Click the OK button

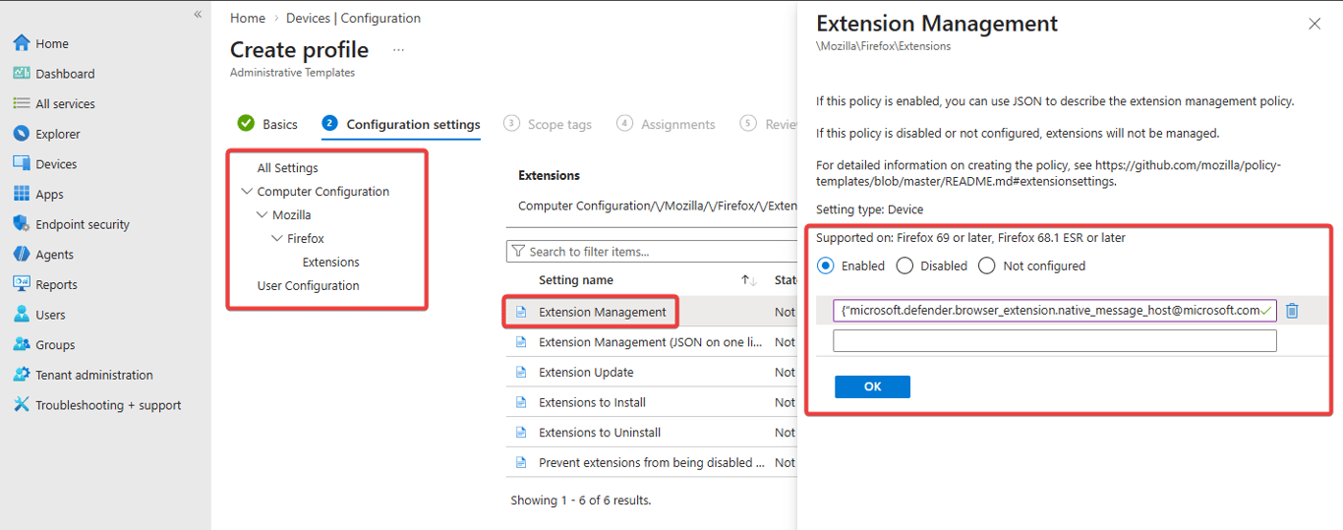pyautogui.click(x=872, y=386)
